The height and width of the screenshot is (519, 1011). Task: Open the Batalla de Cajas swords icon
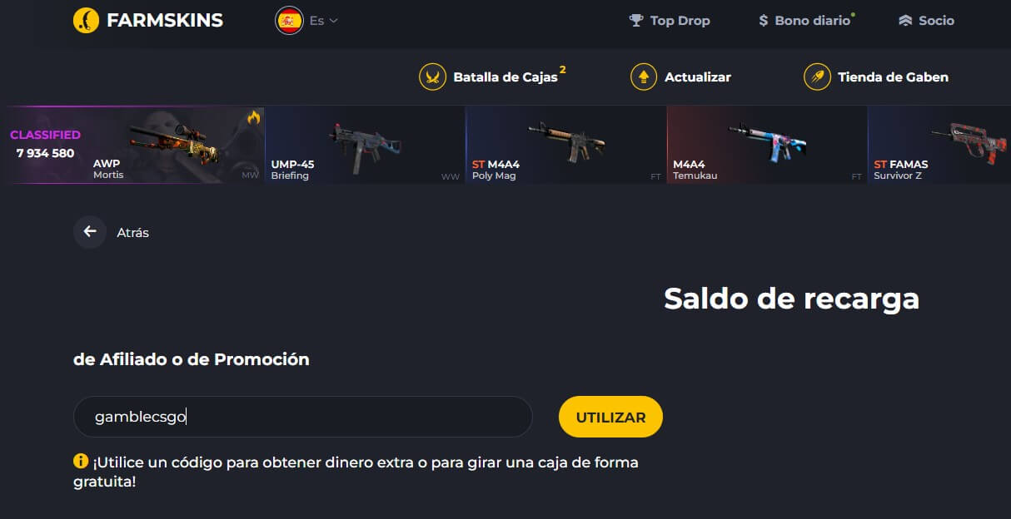[x=432, y=77]
